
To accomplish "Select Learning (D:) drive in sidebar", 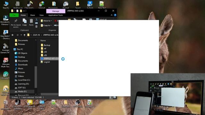I will pos(22,84).
